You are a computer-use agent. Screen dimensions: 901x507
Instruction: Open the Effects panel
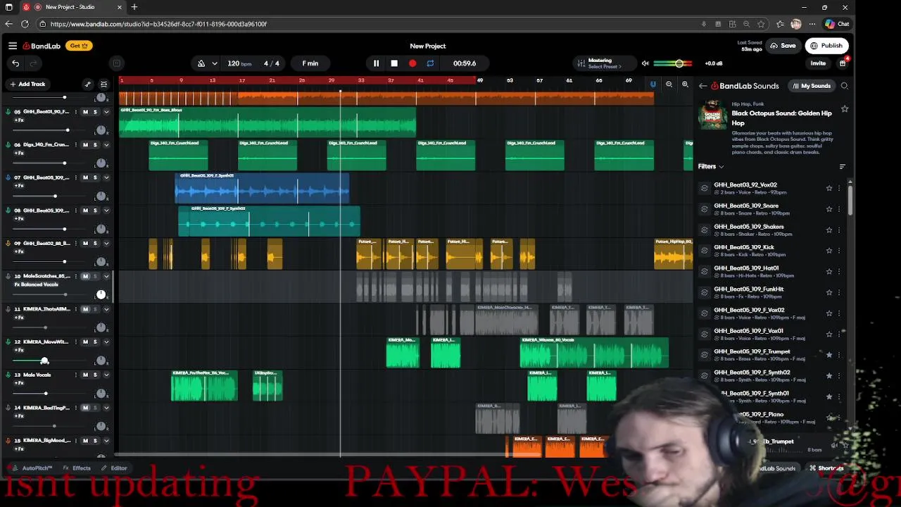point(77,468)
